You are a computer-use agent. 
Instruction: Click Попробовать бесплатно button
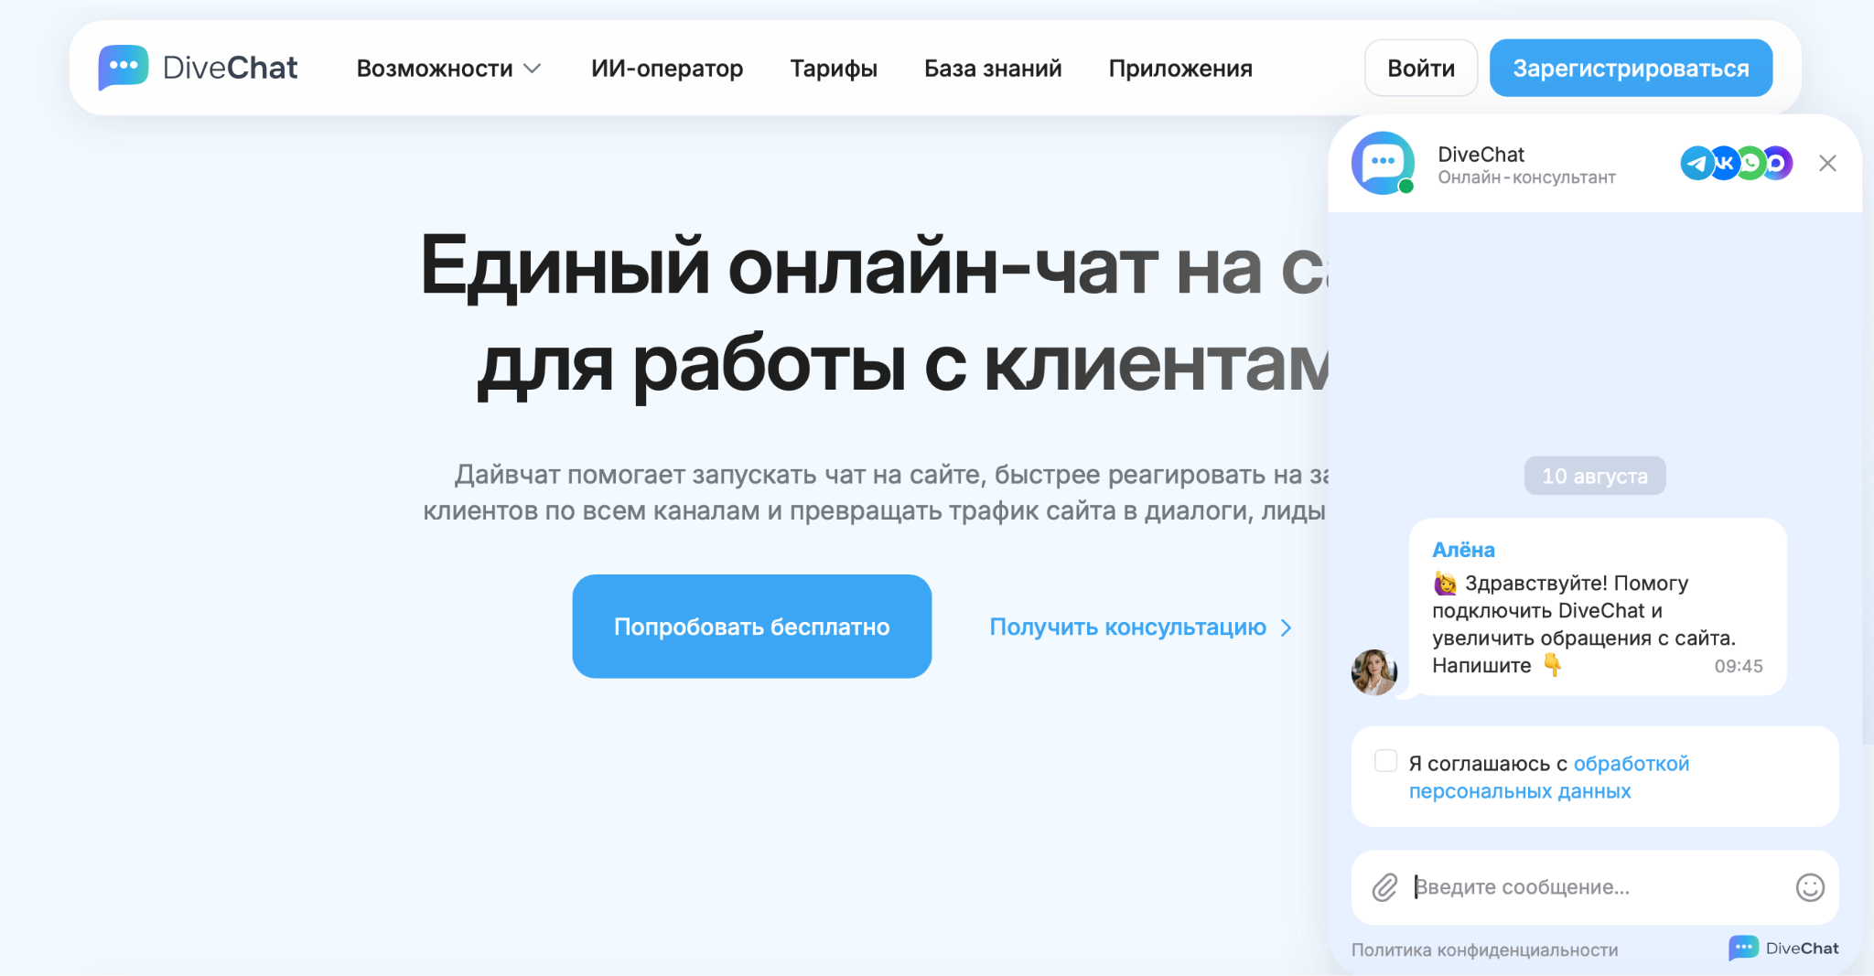coord(752,627)
